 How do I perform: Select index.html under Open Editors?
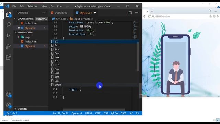click(x=31, y=23)
